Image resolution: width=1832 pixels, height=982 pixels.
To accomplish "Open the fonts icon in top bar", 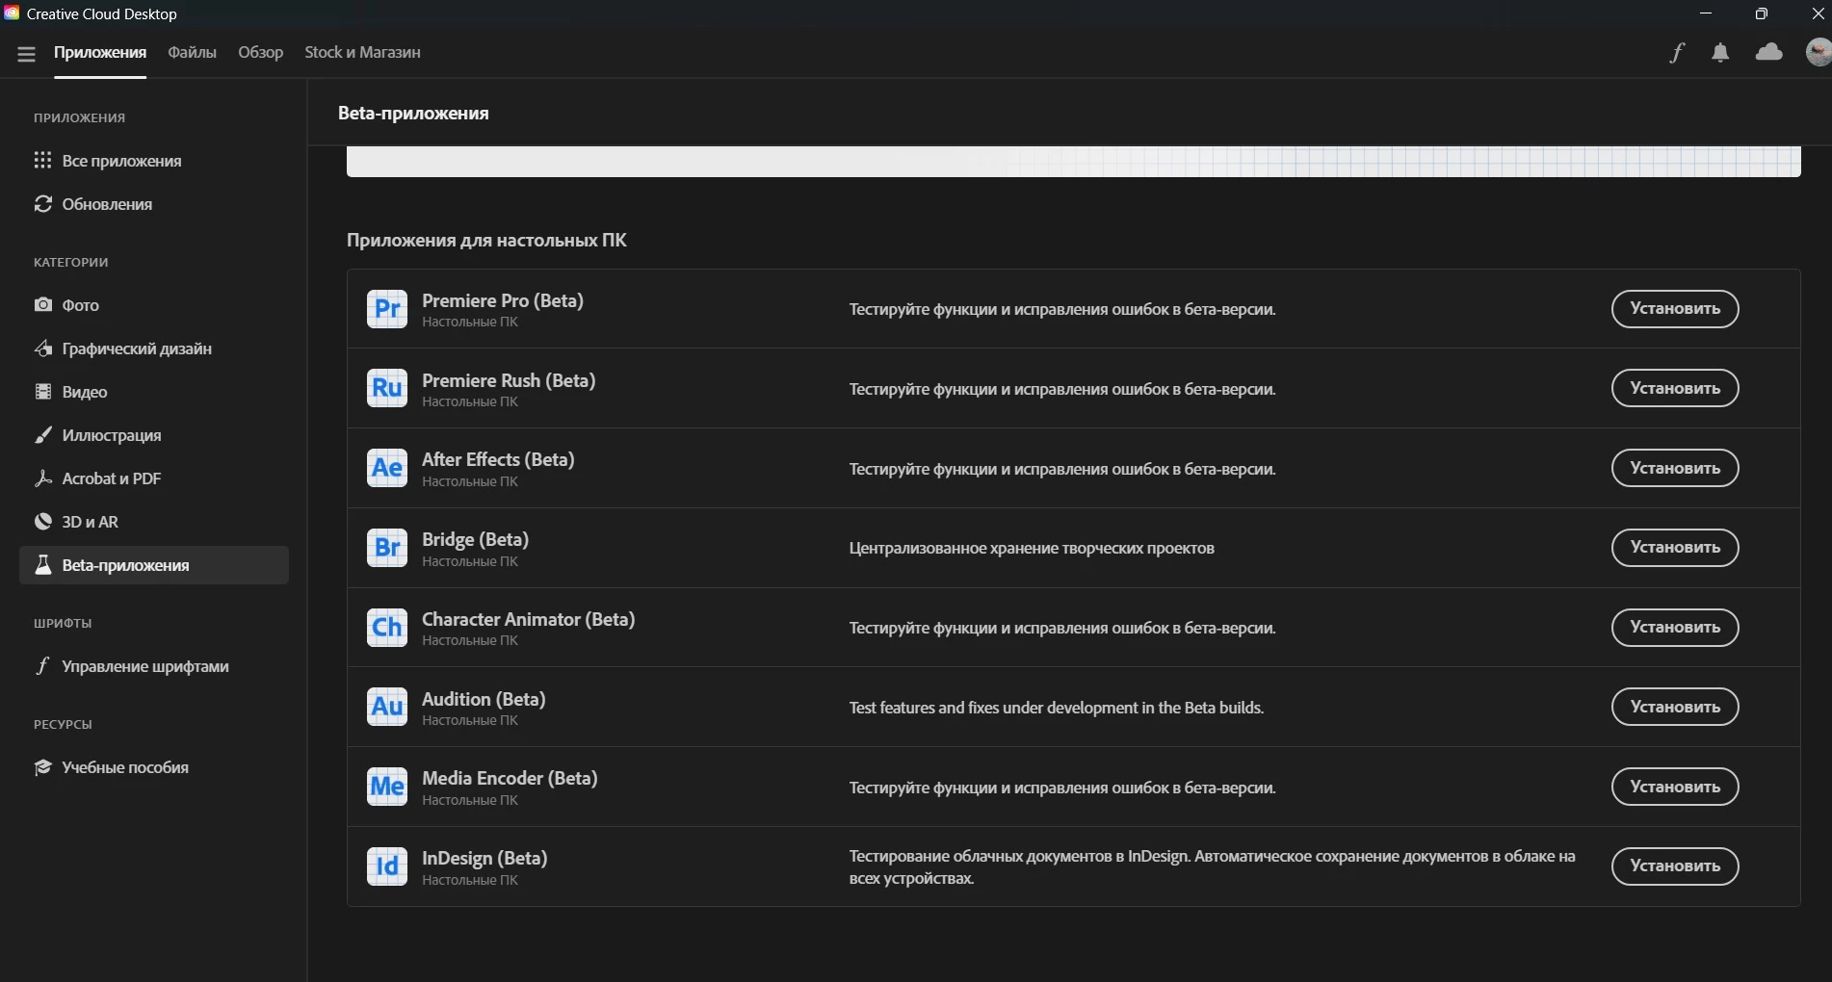I will click(x=1677, y=53).
